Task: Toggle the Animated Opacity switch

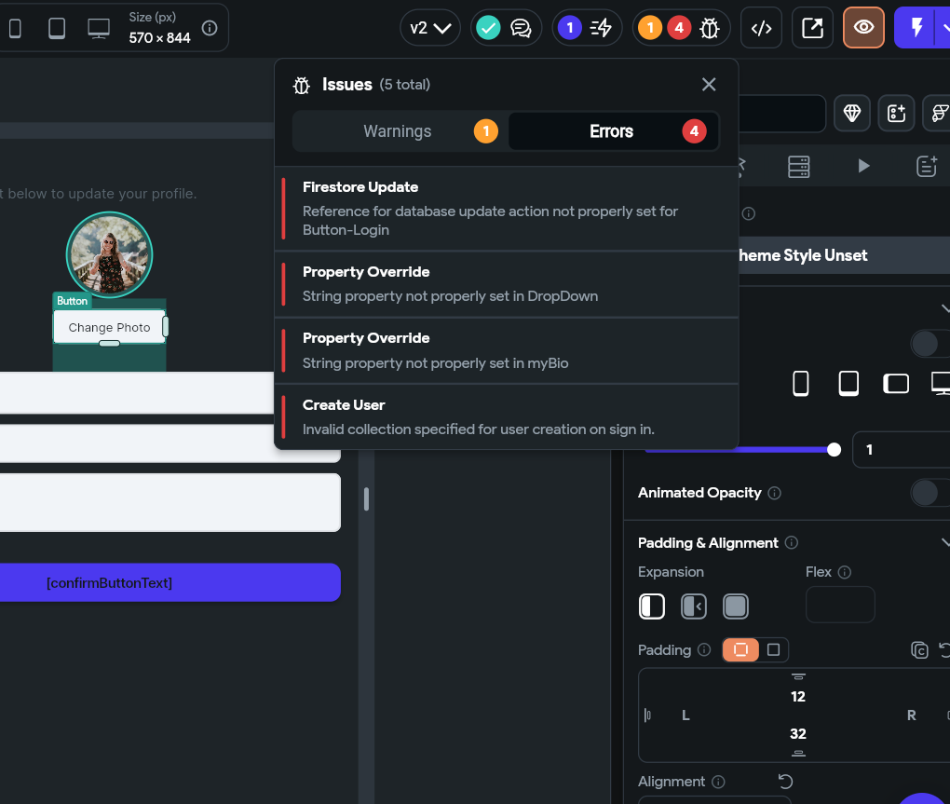Action: pyautogui.click(x=930, y=493)
